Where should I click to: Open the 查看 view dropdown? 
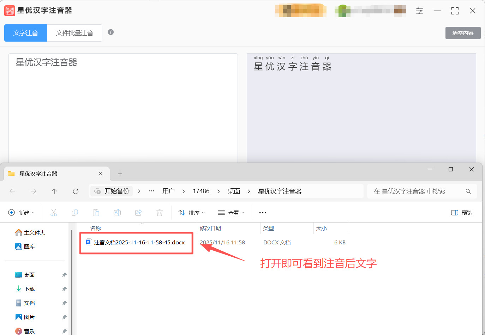pyautogui.click(x=230, y=213)
